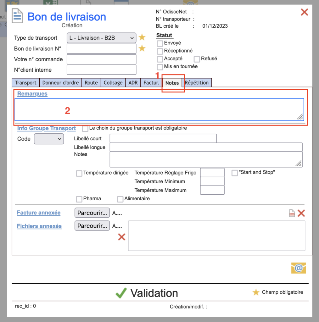Click the email envelope icon
Image resolution: width=319 pixels, height=322 pixels.
coord(298,268)
